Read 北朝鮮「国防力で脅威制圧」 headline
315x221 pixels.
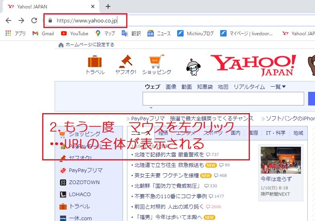168,186
